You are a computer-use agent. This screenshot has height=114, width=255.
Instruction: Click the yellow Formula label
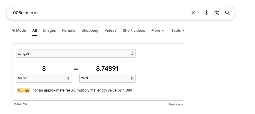(x=23, y=90)
